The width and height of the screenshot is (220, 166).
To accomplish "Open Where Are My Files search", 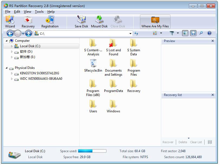I will 155,22.
